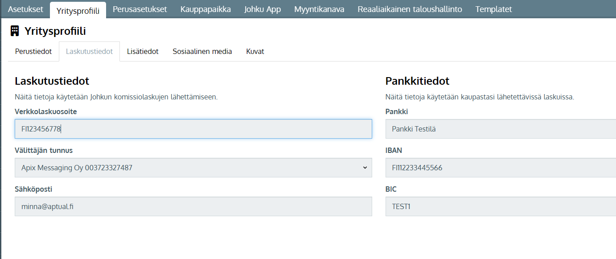
Task: Click the building icon next to Yritysprofiili
Action: pyautogui.click(x=15, y=31)
